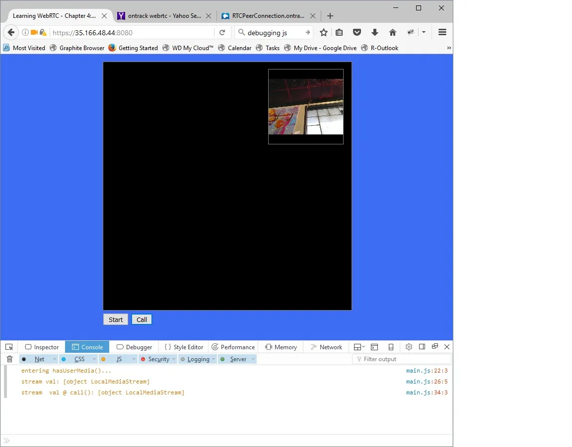Go back with the browser back arrow
The height and width of the screenshot is (447, 572).
coord(11,32)
